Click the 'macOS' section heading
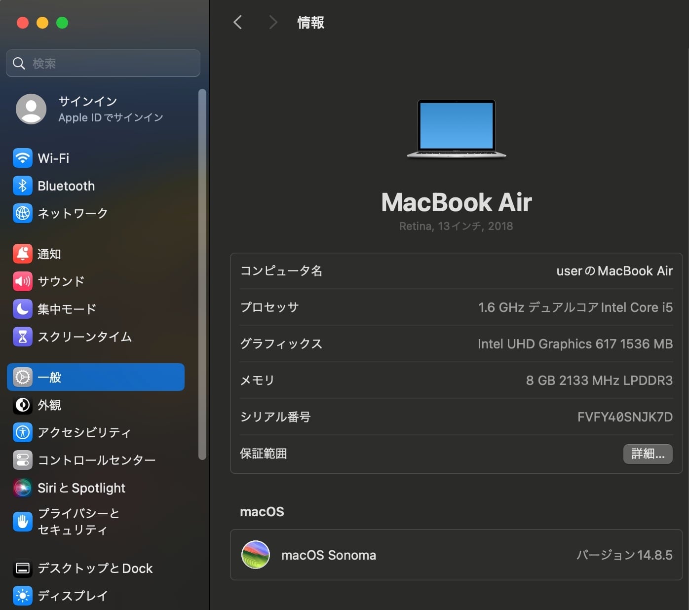 [x=262, y=512]
